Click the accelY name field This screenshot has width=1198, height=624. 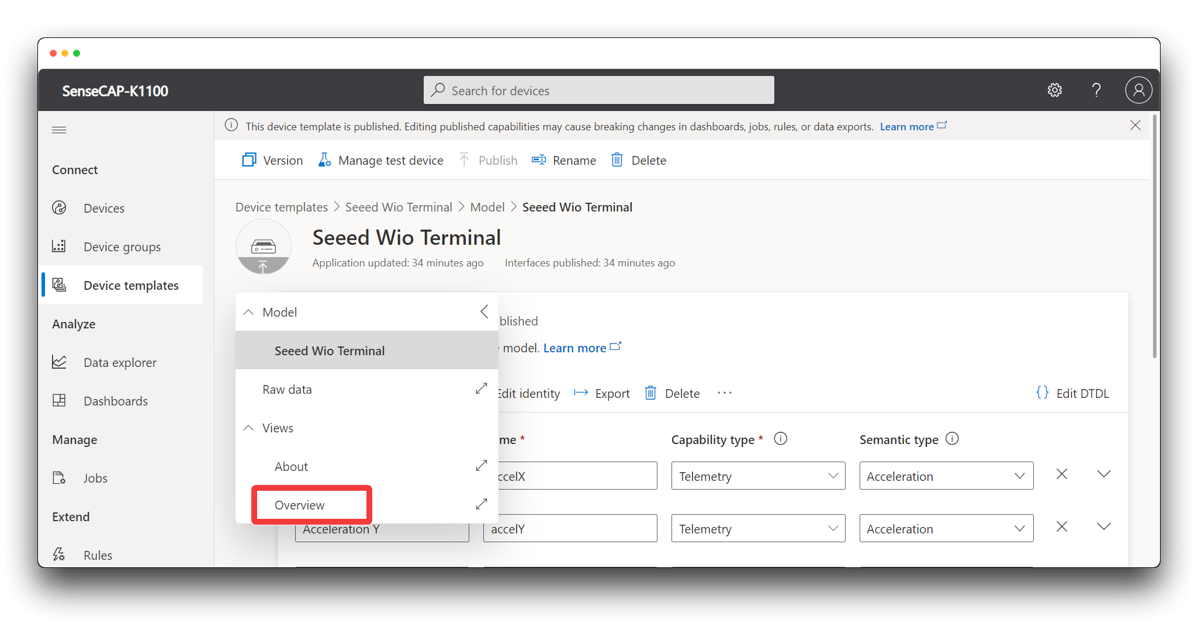(570, 528)
